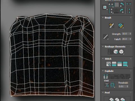Click the Peel rollout grip handle
The image size is (135, 101).
[x=131, y=92]
